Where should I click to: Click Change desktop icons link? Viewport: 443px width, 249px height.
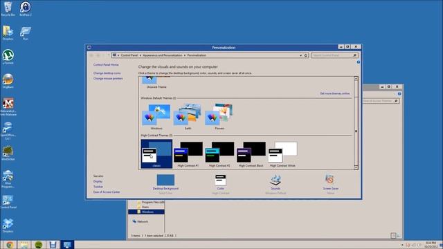click(107, 73)
